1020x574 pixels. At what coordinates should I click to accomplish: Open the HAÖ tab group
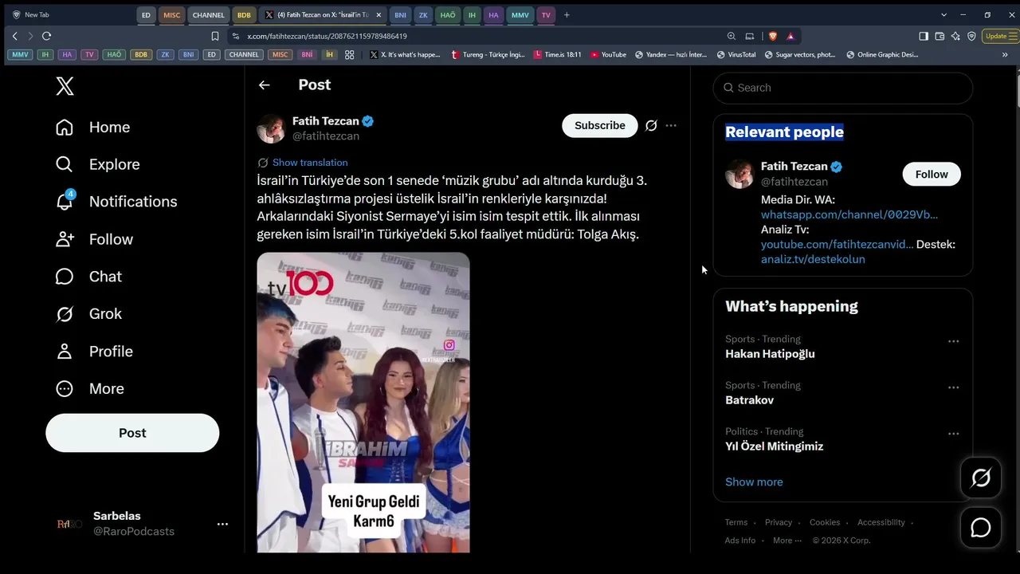point(448,15)
